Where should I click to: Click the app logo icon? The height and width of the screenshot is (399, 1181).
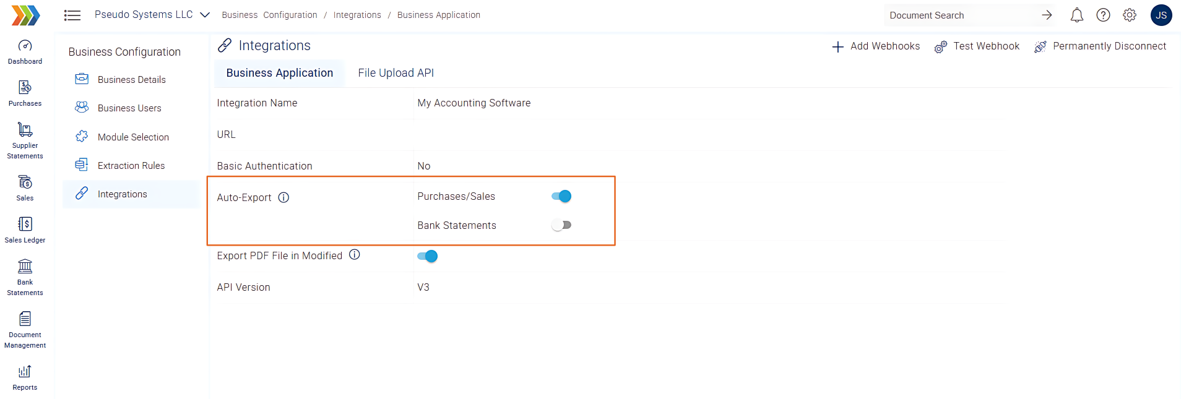coord(25,15)
